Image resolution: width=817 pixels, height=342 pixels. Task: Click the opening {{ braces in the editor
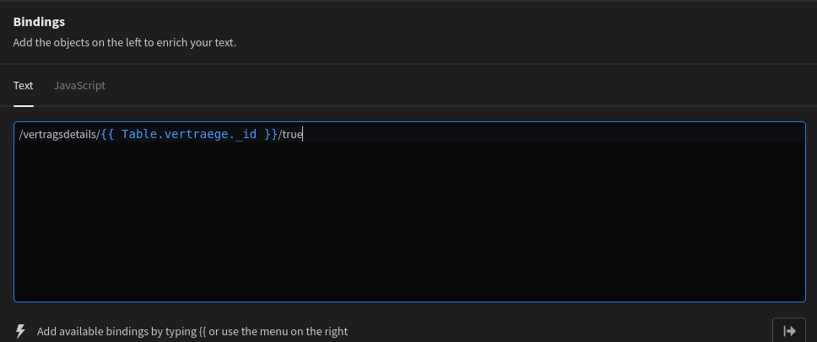(x=107, y=135)
